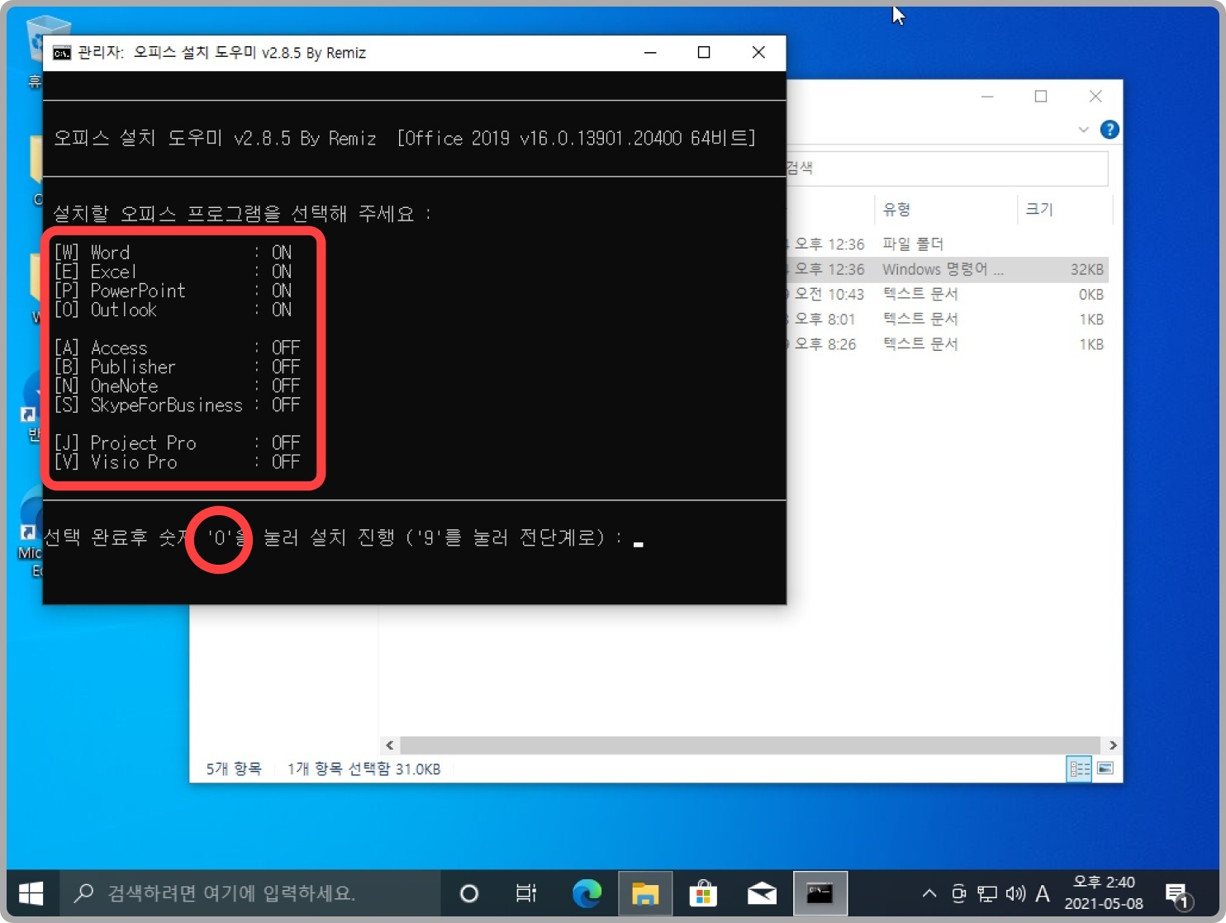
Task: Click the Explorer search field 검색
Action: point(945,168)
